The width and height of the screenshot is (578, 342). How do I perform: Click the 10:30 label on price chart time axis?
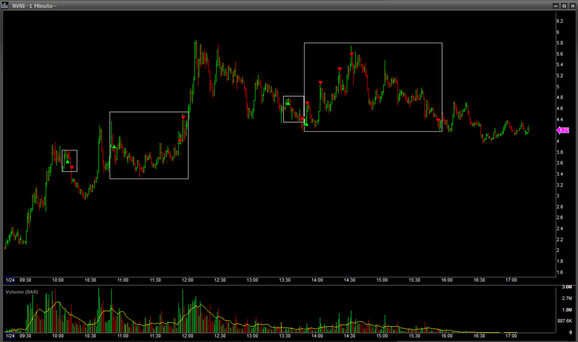tap(90, 280)
